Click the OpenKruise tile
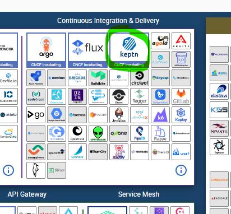This screenshot has height=214, width=231. point(77,133)
